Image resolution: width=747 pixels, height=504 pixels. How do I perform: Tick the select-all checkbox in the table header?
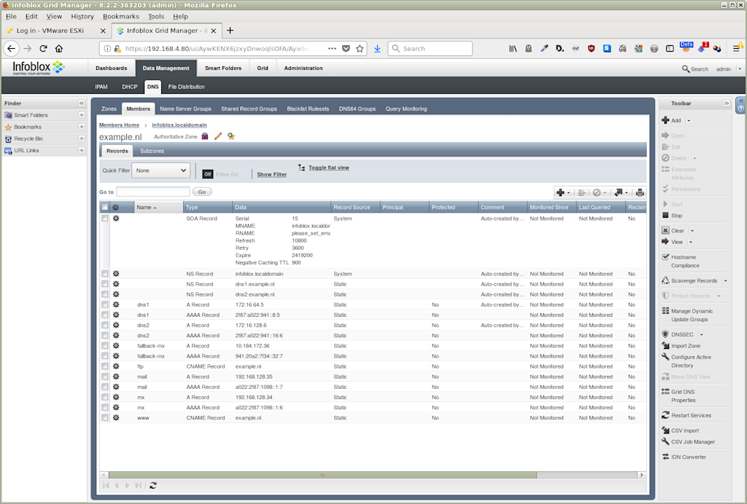[x=105, y=208]
